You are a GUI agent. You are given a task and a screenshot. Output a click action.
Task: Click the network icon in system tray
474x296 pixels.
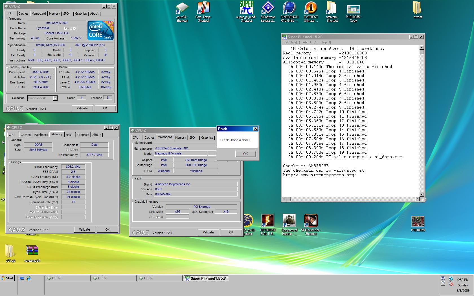[x=451, y=279]
